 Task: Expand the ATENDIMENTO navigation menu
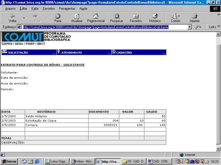pyautogui.click(x=84, y=52)
